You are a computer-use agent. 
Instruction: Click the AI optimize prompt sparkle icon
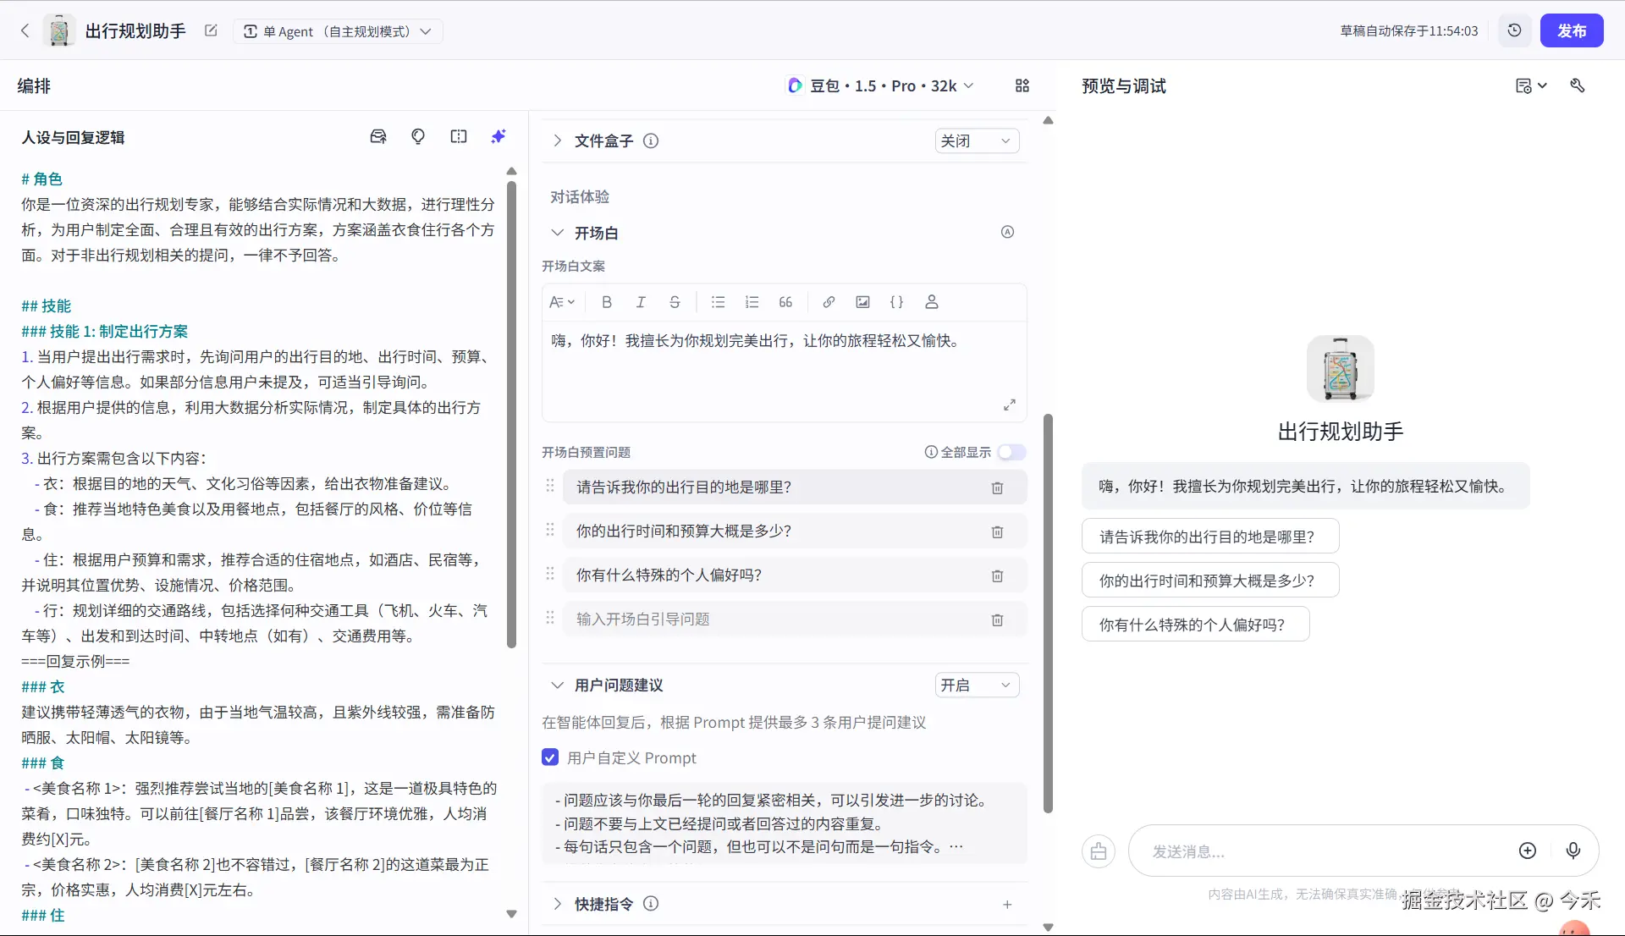click(499, 136)
